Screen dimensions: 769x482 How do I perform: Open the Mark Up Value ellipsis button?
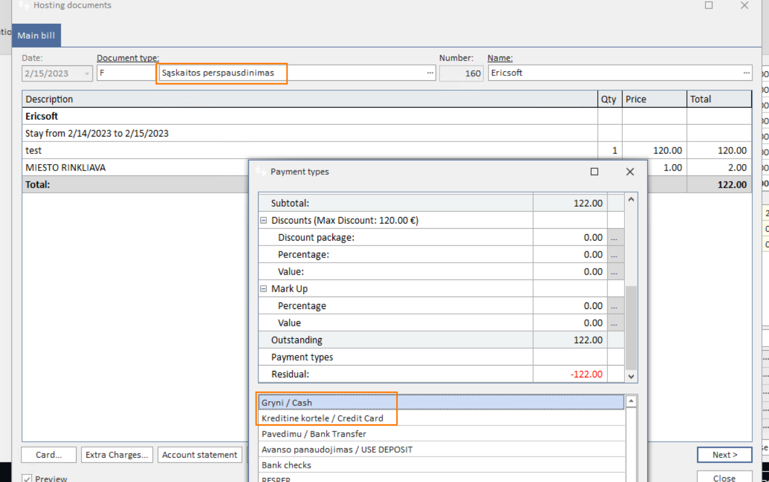coord(615,323)
